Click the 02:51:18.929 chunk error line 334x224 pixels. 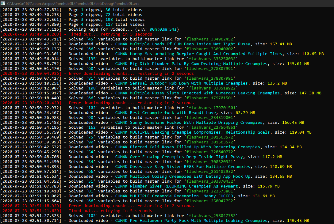(x=97, y=206)
